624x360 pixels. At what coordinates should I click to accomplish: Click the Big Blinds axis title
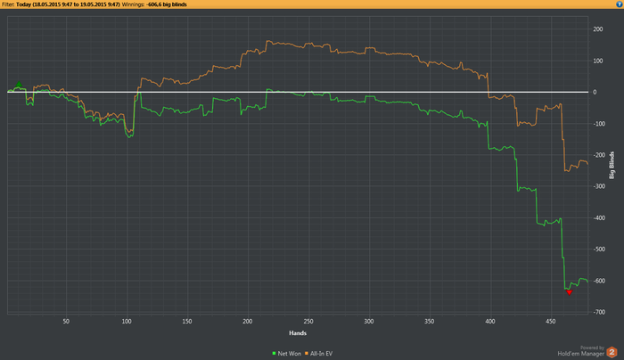click(x=612, y=165)
